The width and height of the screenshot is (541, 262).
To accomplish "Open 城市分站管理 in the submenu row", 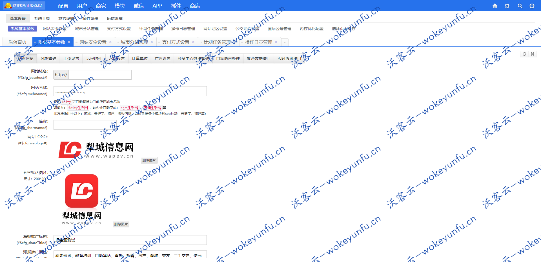I will [87, 29].
